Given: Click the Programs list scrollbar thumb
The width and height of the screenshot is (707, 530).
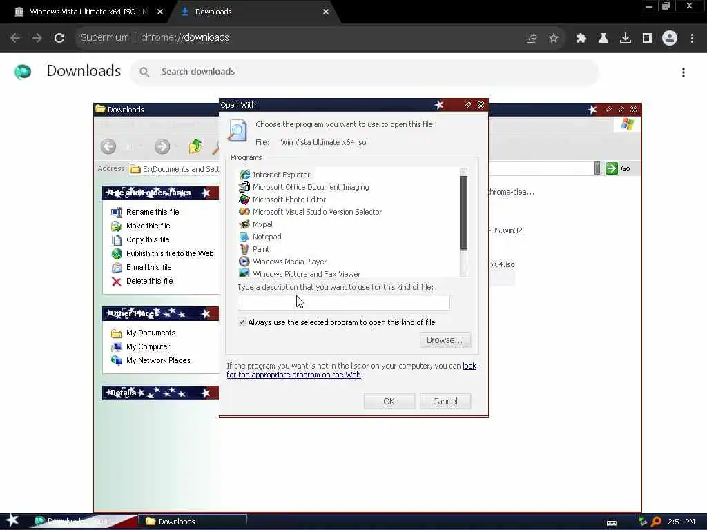Looking at the screenshot, I should pyautogui.click(x=463, y=213).
